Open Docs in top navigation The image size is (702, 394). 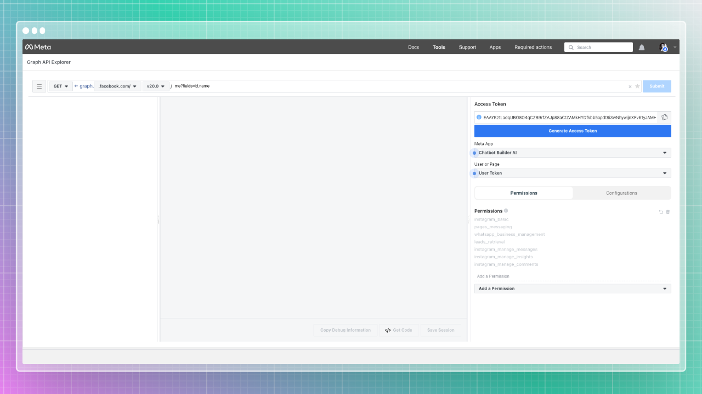click(x=414, y=47)
